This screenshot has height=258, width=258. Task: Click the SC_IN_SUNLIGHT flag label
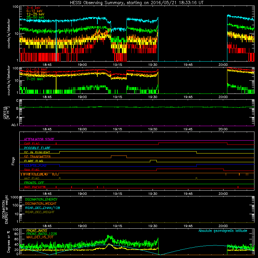[x=37, y=152]
